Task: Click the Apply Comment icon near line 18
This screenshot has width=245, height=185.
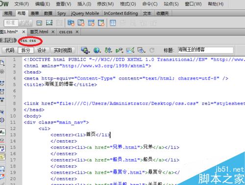Action: pos(2,168)
